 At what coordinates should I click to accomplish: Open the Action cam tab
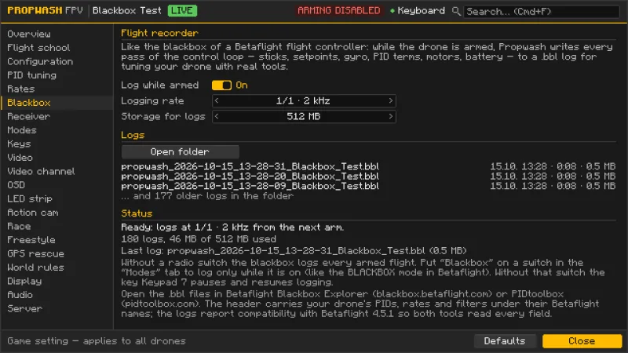57,213
